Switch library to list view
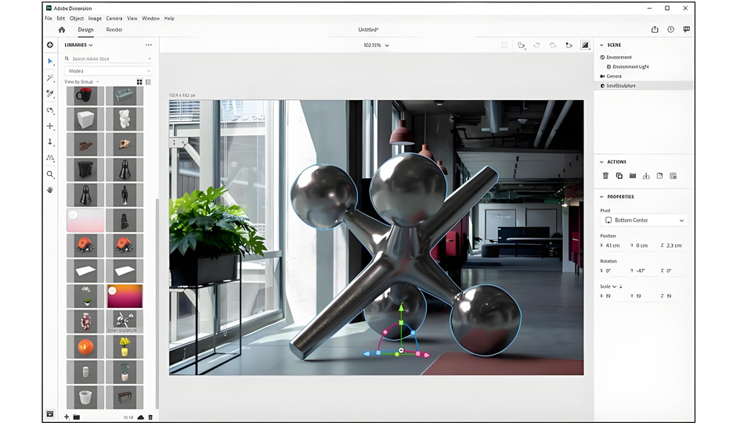Image resolution: width=744 pixels, height=426 pixels. click(x=149, y=82)
